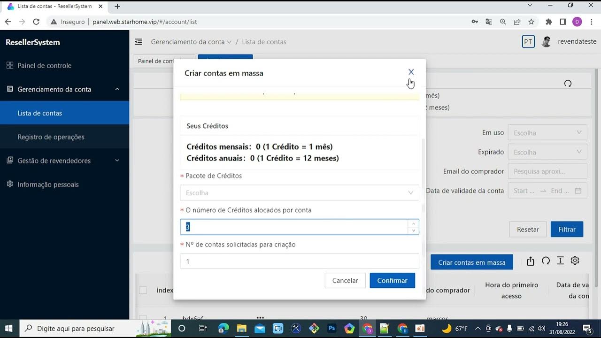Close the Criar contas em massa dialog
Screen dimensions: 601x338
[x=411, y=72]
